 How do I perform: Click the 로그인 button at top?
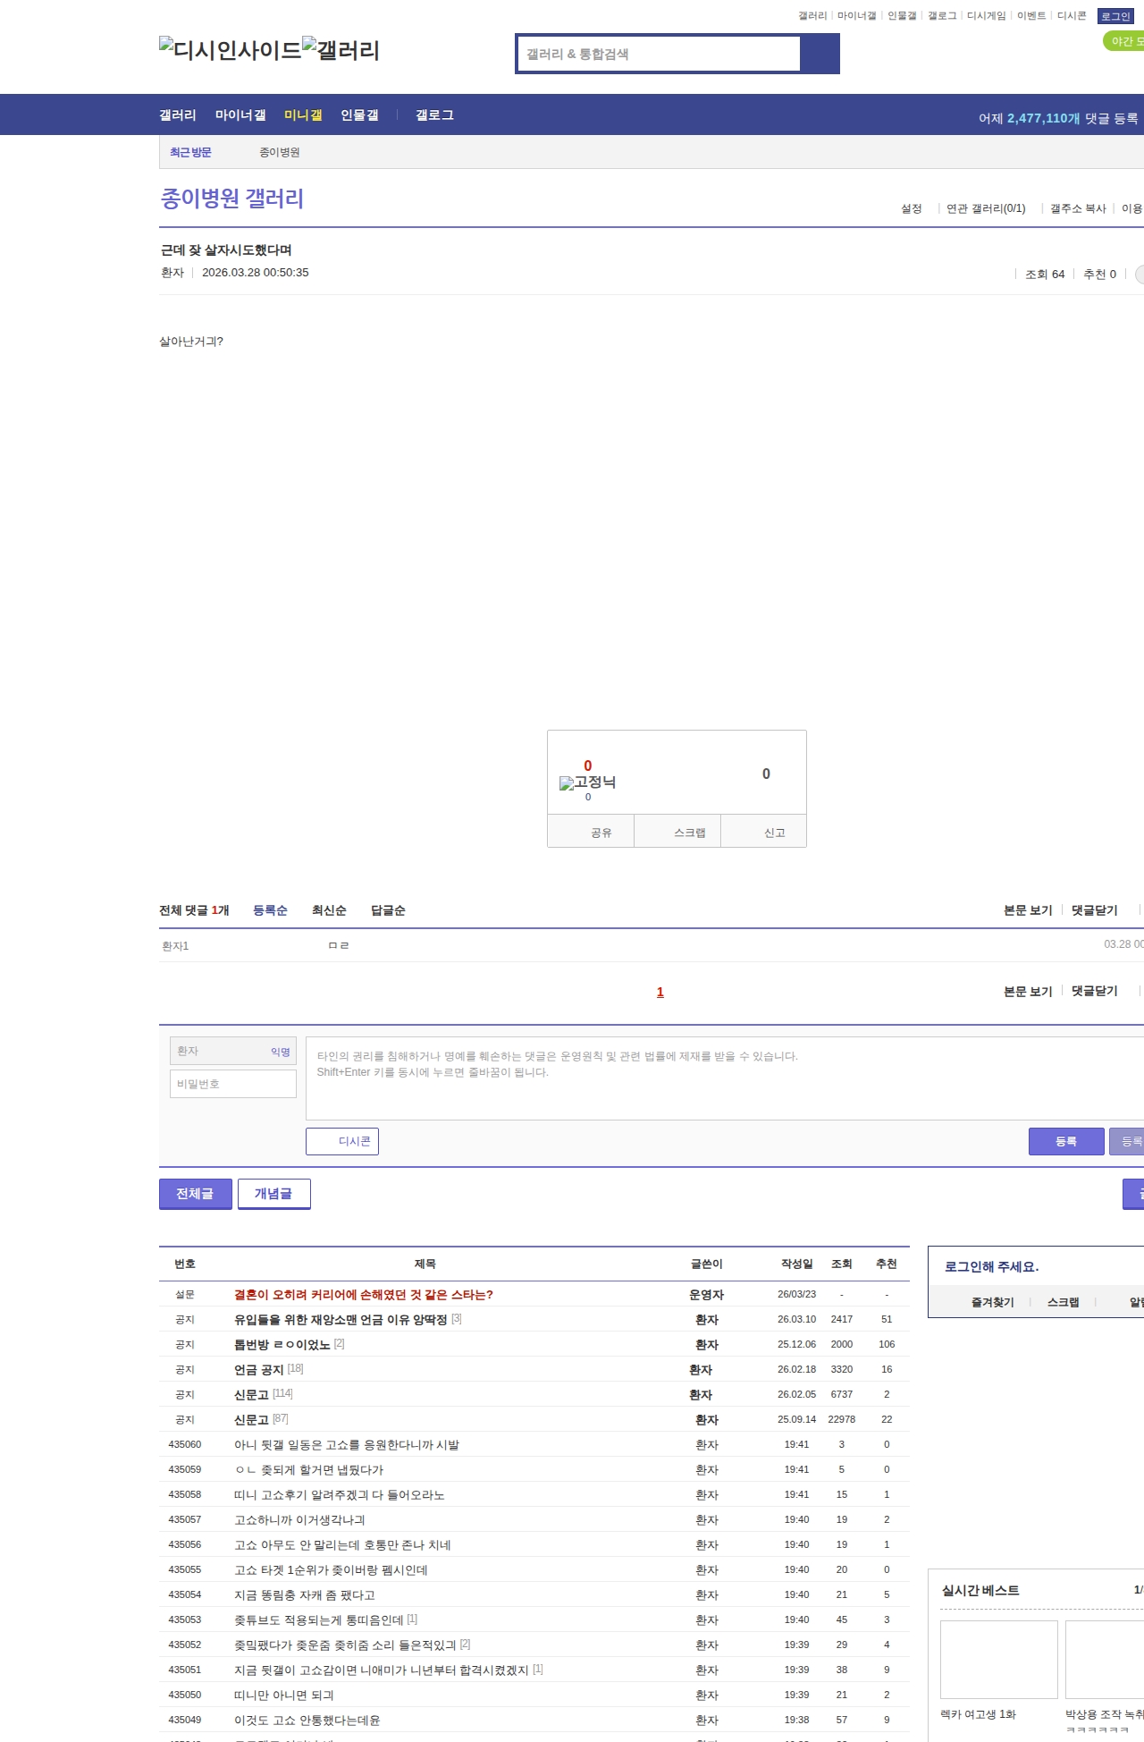(1115, 16)
